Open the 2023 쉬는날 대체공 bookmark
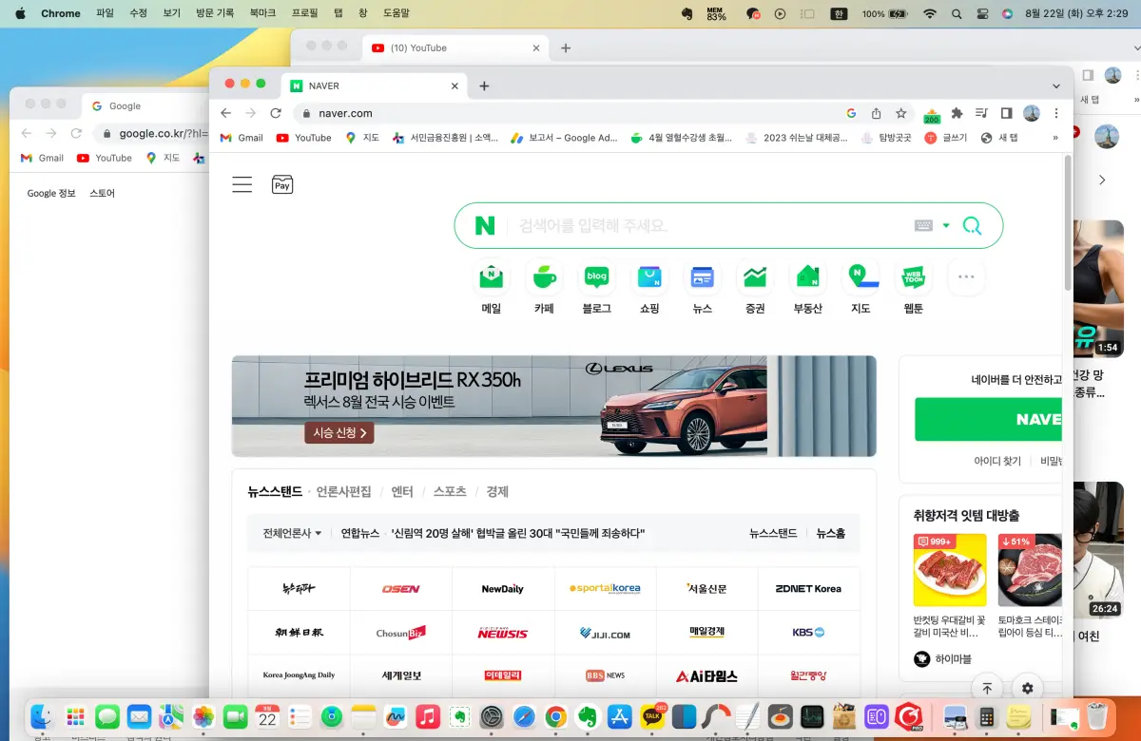 [797, 138]
